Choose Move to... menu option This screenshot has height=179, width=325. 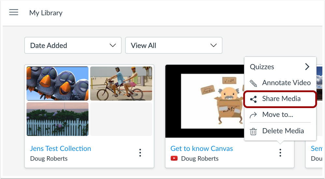(x=277, y=115)
